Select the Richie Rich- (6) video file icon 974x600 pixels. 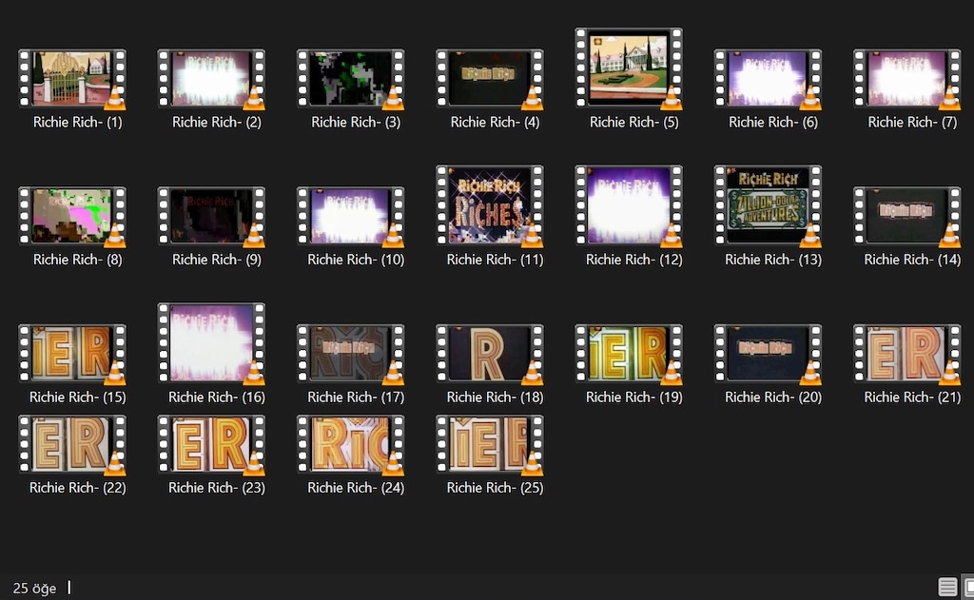click(768, 78)
